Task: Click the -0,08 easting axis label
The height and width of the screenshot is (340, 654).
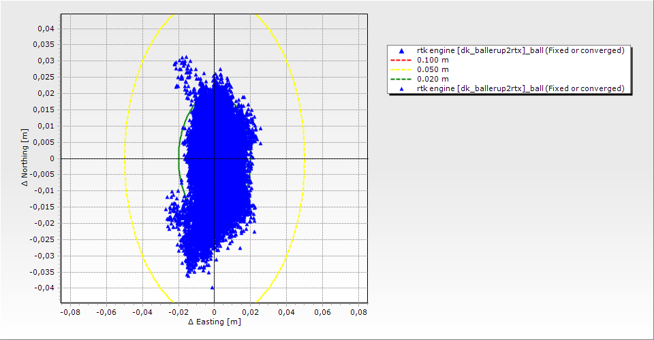Action: (x=70, y=312)
